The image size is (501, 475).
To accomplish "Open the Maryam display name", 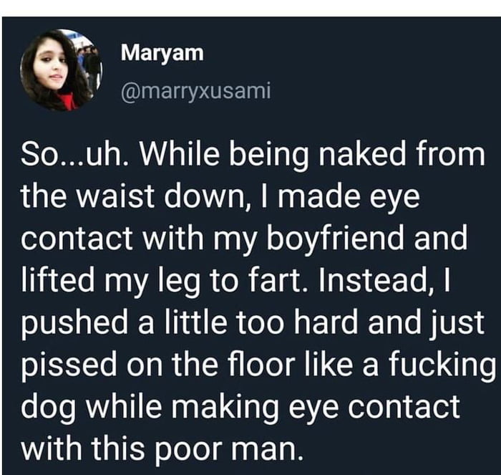I will point(162,52).
